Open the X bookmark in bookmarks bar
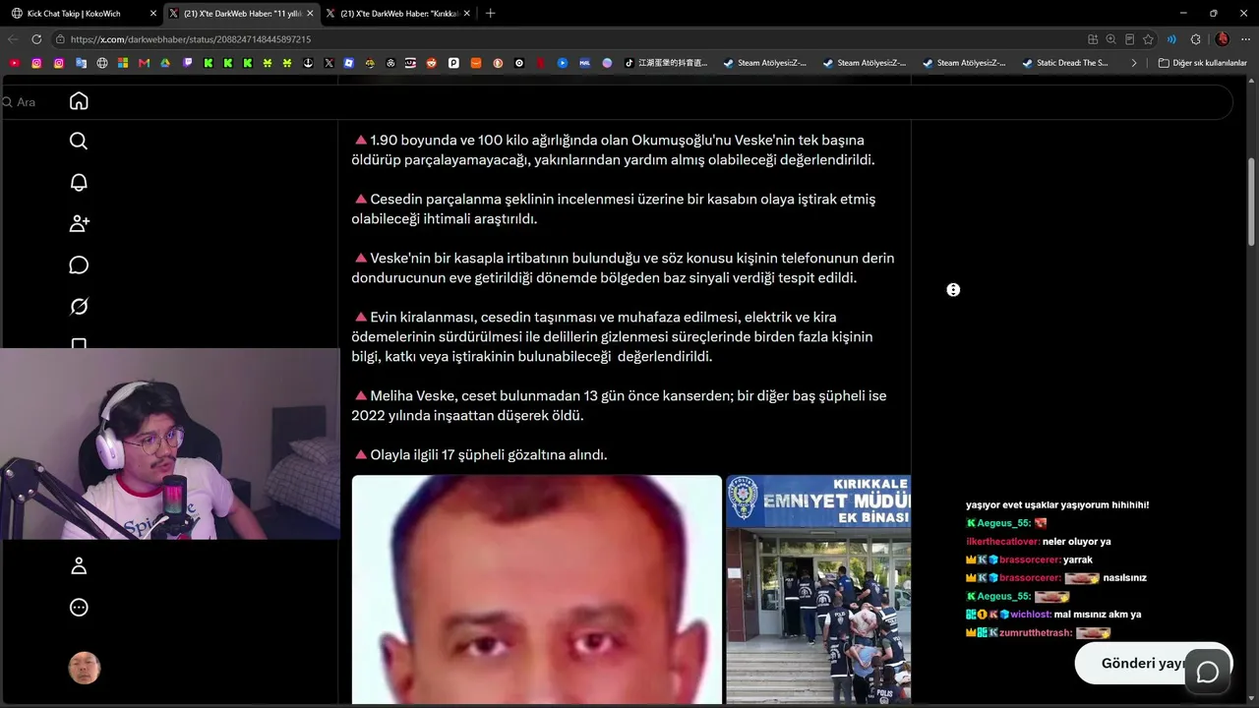Image resolution: width=1259 pixels, height=708 pixels. point(329,63)
